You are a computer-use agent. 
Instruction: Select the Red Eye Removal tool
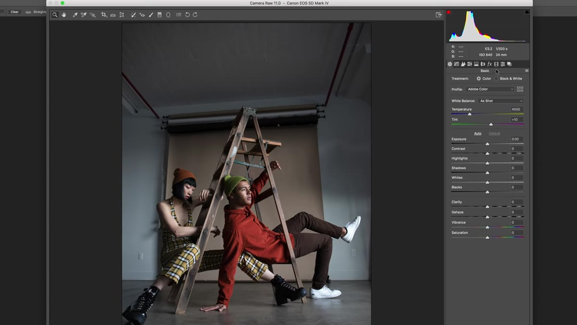[142, 15]
